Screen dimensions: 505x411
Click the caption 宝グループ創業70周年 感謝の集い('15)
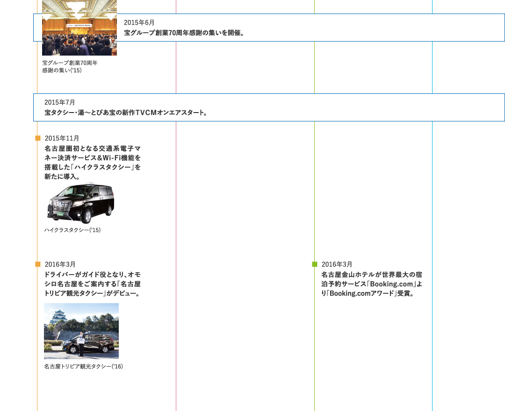(x=70, y=67)
